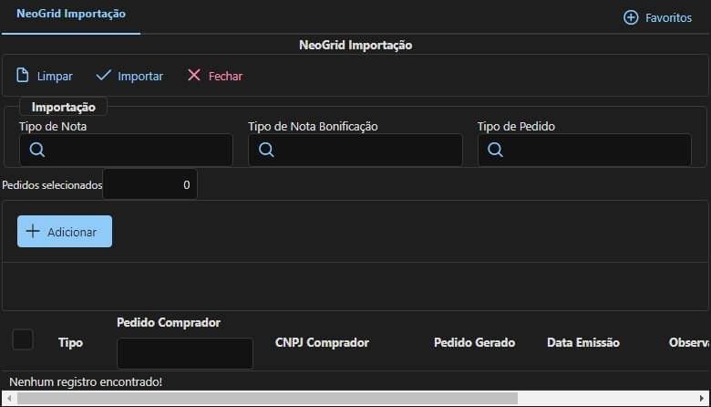The height and width of the screenshot is (407, 711).
Task: Sort by Data Emissão column header
Action: coord(582,342)
